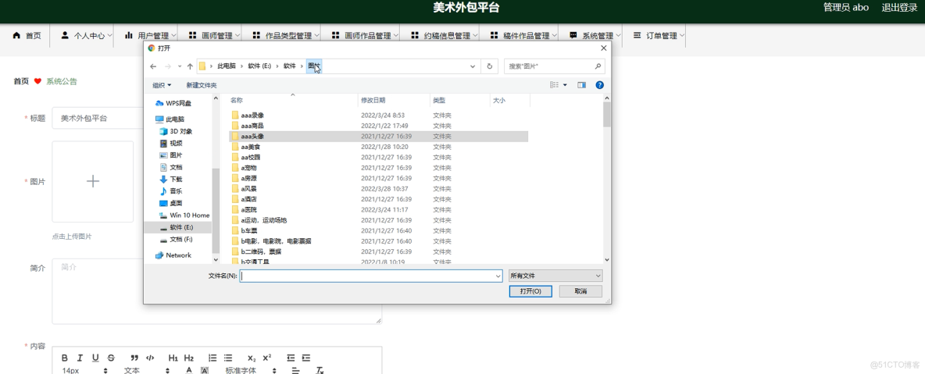The height and width of the screenshot is (374, 925).
Task: Create an ordered list in the editor
Action: 212,358
